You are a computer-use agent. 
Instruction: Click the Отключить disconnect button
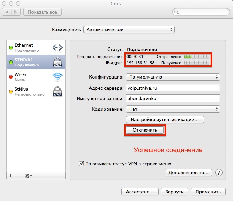click(145, 130)
